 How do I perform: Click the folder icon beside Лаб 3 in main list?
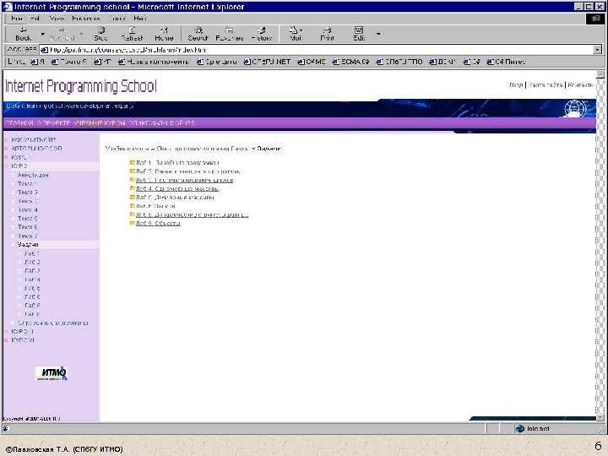coord(133,180)
